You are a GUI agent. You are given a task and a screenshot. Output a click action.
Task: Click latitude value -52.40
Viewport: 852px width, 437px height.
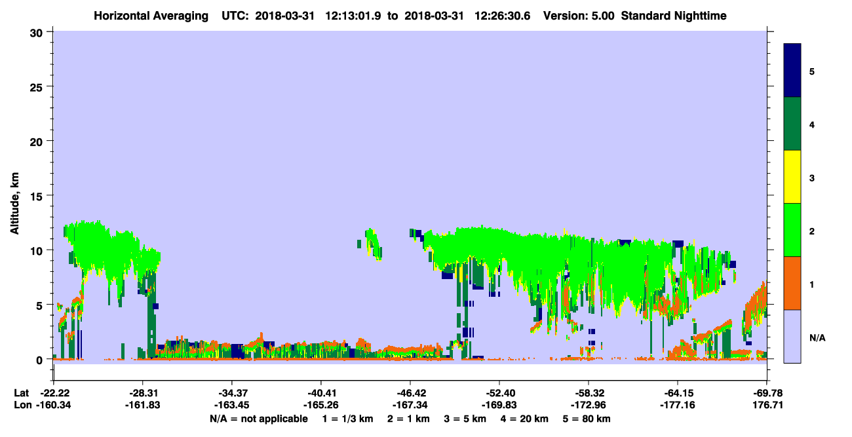pyautogui.click(x=499, y=393)
